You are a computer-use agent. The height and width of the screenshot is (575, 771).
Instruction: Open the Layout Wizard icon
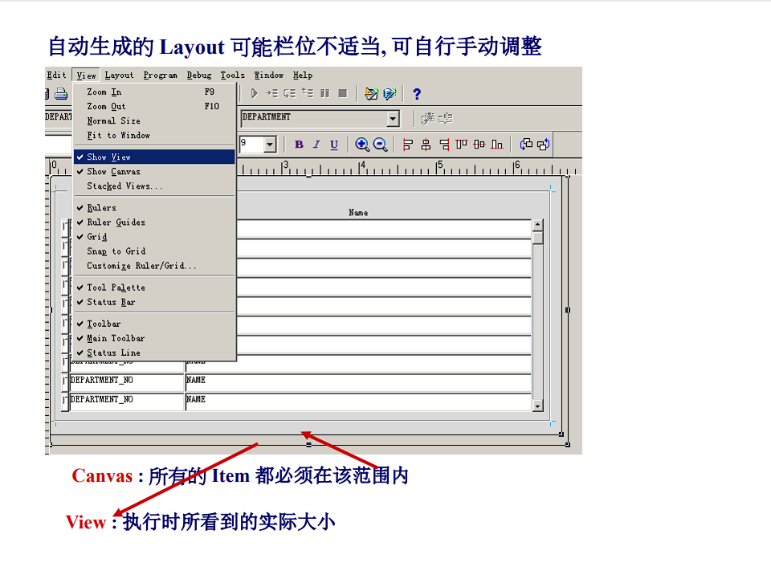click(x=372, y=93)
